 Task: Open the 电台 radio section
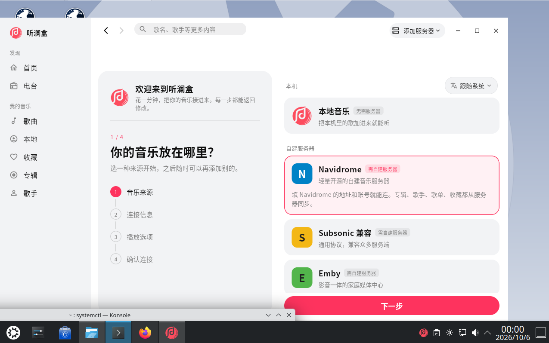point(46,86)
